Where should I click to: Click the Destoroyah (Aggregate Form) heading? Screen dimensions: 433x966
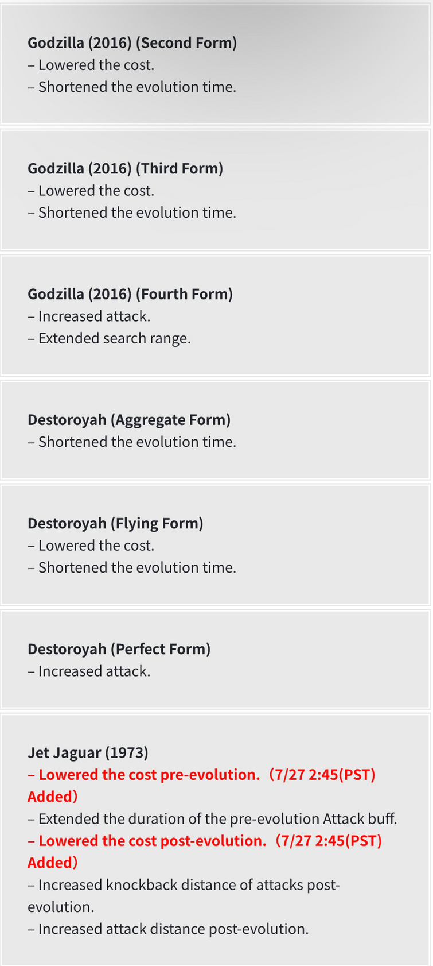(129, 420)
